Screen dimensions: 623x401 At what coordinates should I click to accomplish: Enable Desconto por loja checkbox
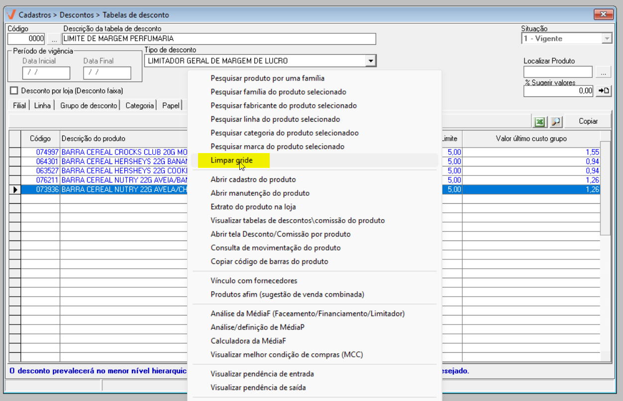[x=14, y=91]
